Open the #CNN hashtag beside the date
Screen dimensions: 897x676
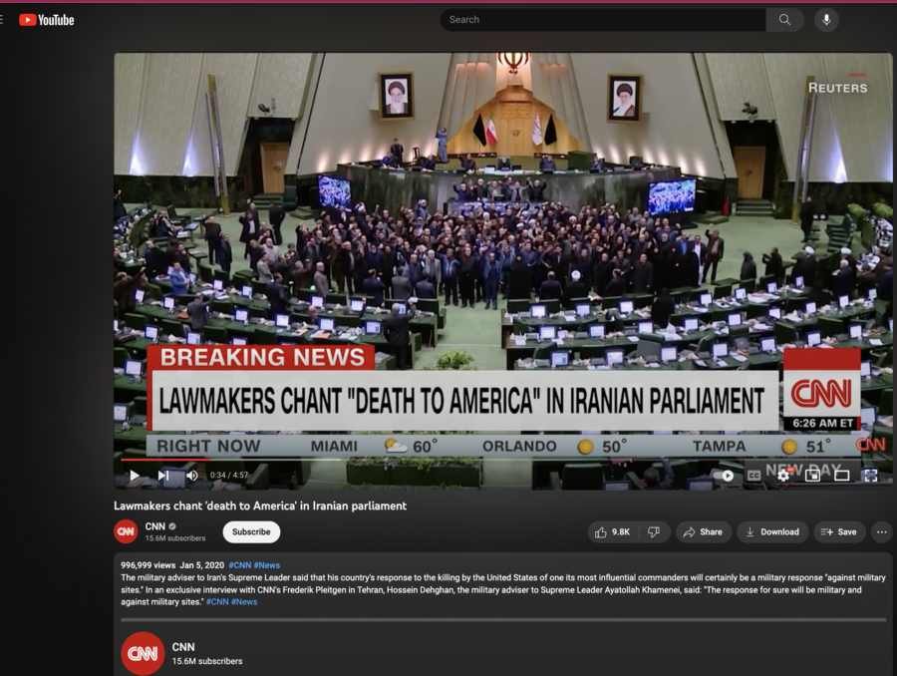239,565
